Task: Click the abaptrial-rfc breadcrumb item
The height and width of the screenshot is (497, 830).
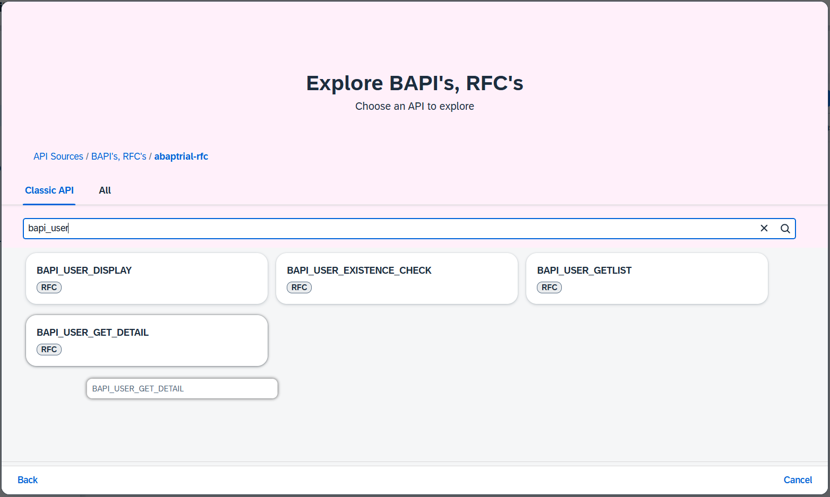Action: click(x=181, y=156)
